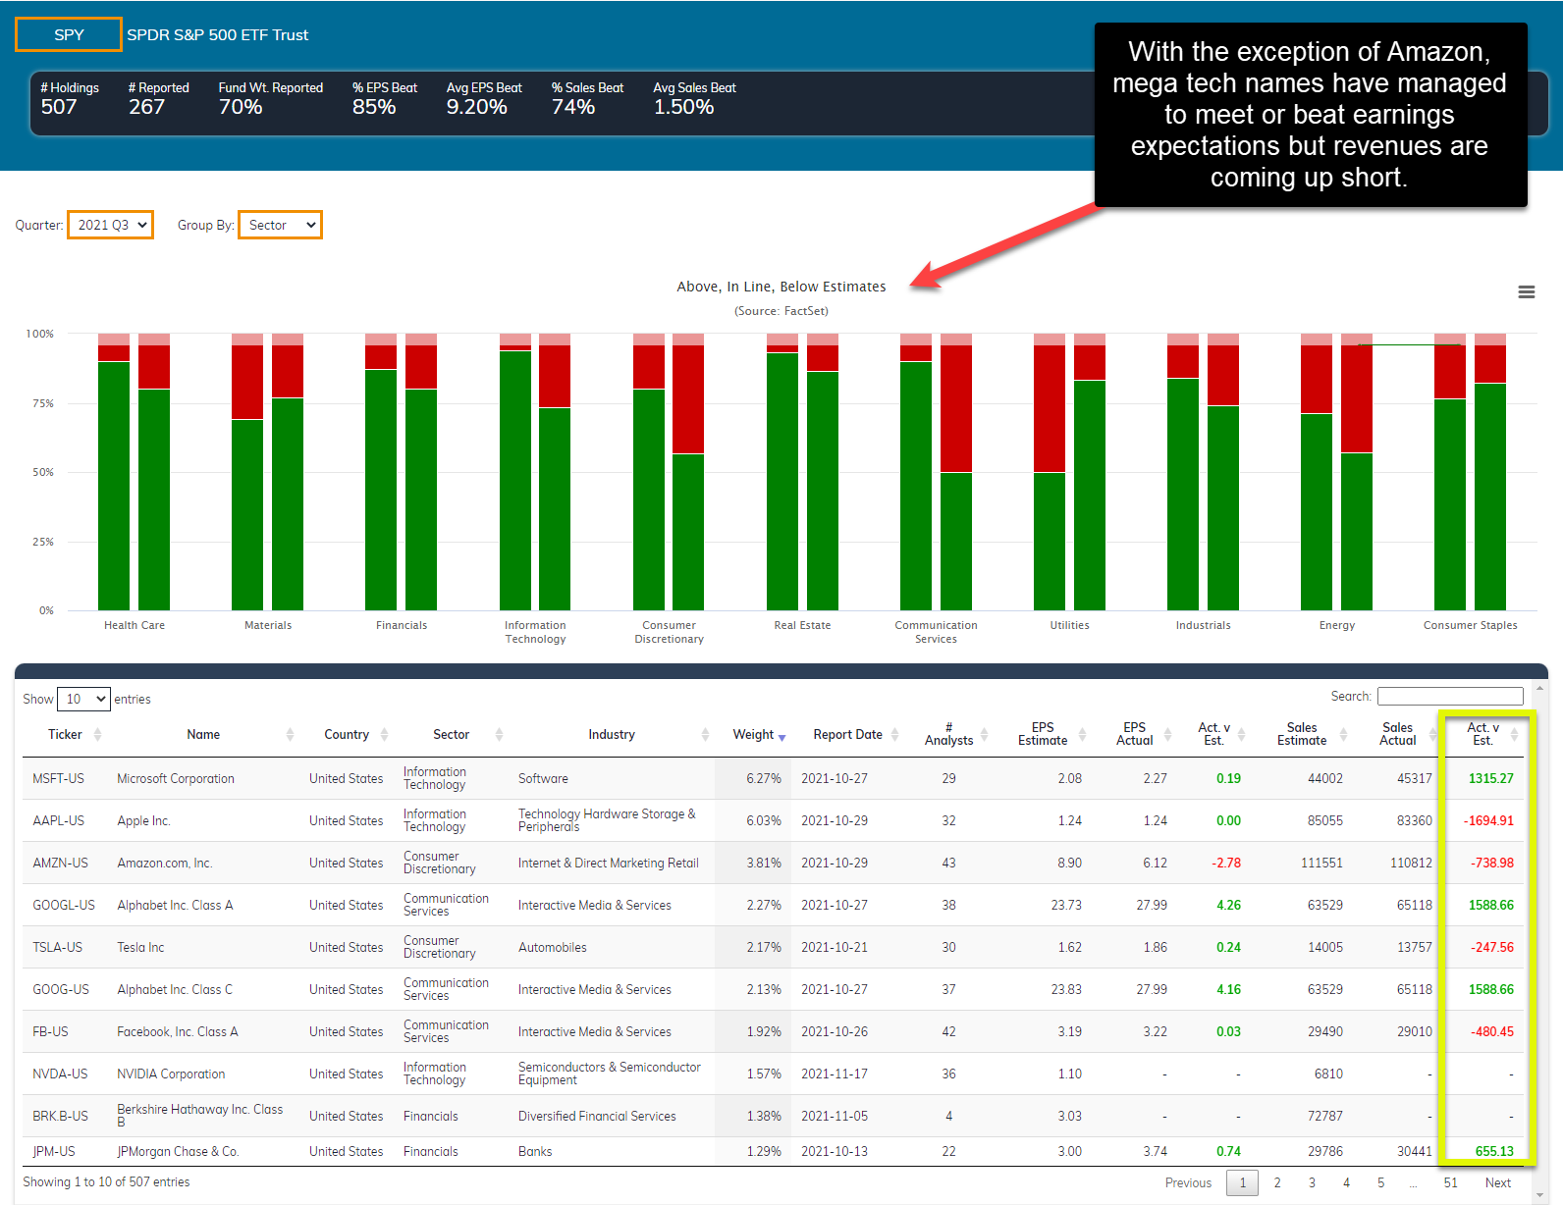Sort by EPS Estimate sort icon
1563x1205 pixels.
click(x=1082, y=735)
